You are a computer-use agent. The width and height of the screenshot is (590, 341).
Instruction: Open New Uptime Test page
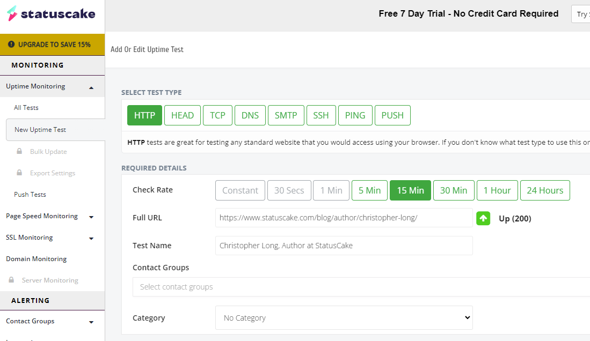[x=55, y=130]
